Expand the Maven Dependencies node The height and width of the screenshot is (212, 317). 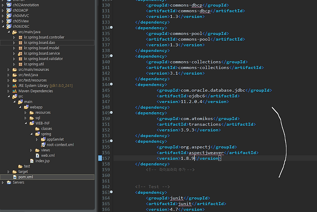8,91
